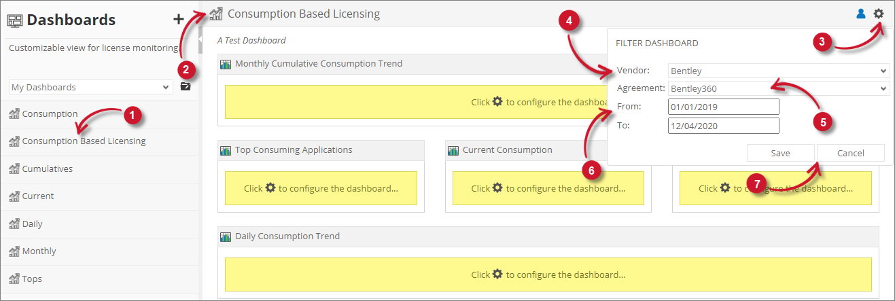This screenshot has height=301, width=895.
Task: Open the settings gear icon at top right
Action: [879, 14]
